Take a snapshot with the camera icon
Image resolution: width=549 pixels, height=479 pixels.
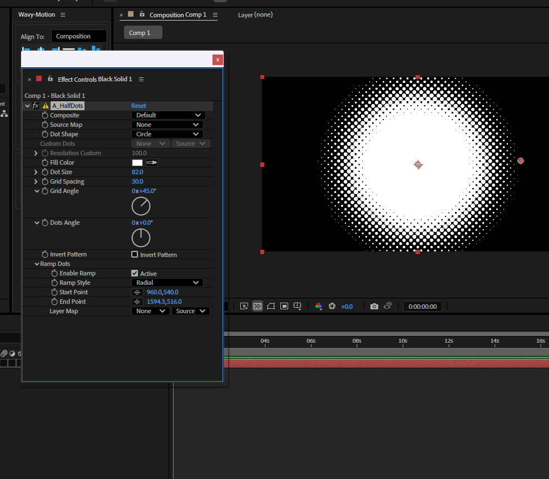374,306
